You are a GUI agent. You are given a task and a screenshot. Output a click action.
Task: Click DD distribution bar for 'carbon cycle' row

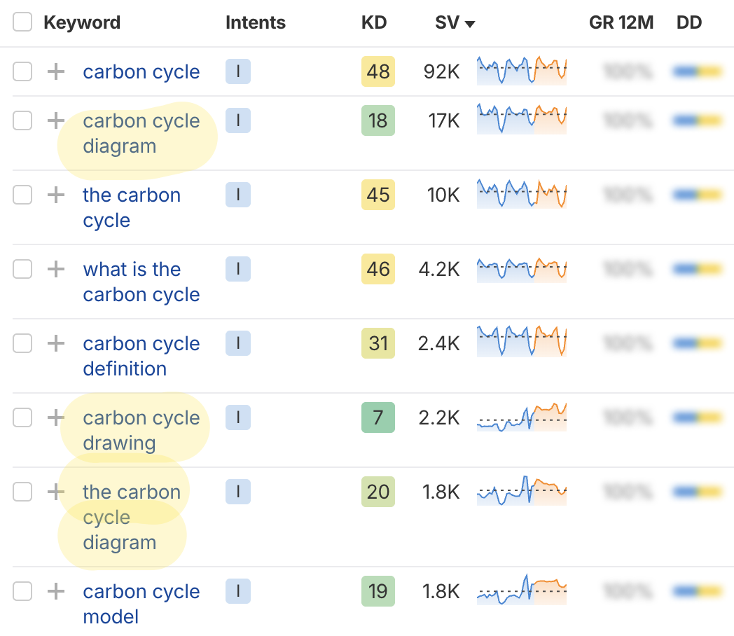(x=698, y=71)
